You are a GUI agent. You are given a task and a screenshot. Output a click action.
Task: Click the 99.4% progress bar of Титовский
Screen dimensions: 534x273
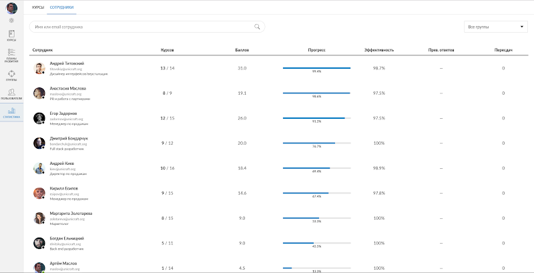pyautogui.click(x=316, y=68)
